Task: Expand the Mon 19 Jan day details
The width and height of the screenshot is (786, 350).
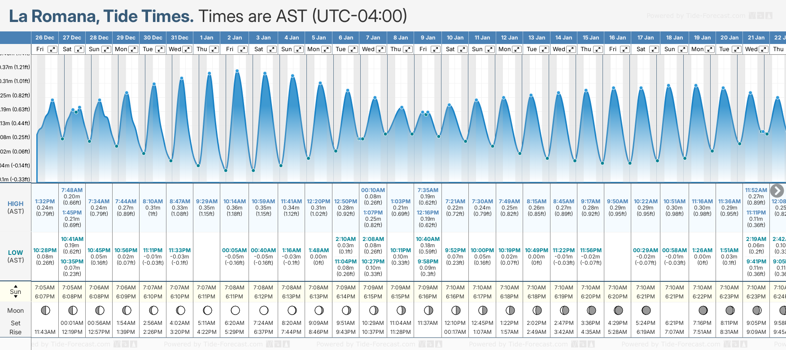Action: click(x=710, y=49)
